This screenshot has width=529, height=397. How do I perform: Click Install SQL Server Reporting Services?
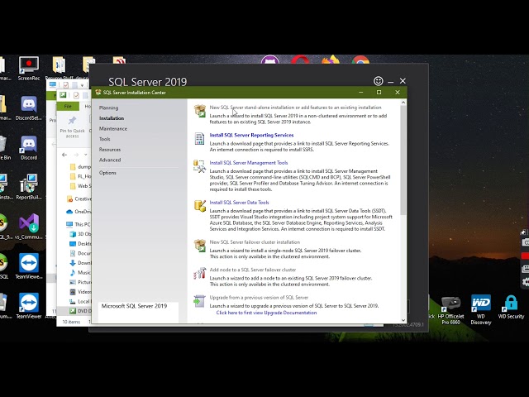click(251, 135)
